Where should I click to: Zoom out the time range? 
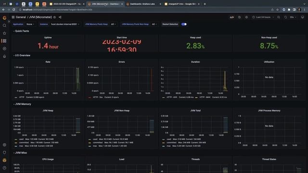click(279, 17)
